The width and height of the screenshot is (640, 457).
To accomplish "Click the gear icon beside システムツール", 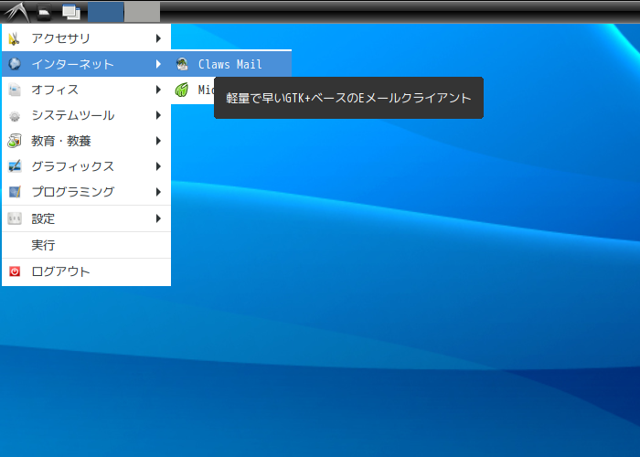I will 15,115.
